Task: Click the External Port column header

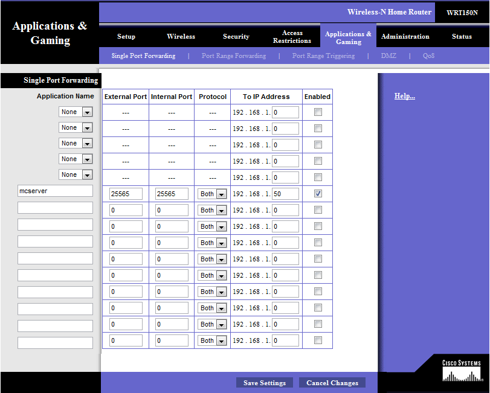Action: point(126,97)
